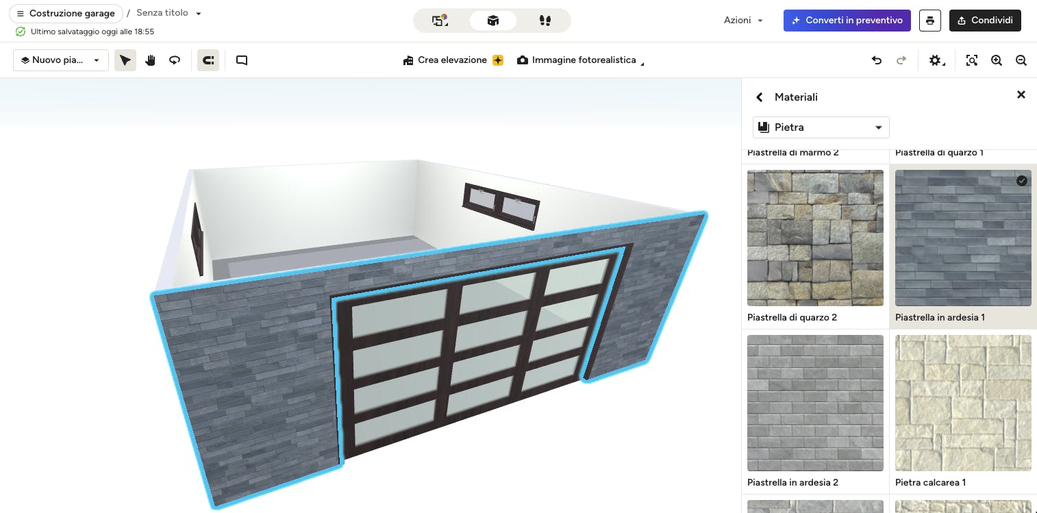Viewport: 1037px width, 513px height.
Task: Click the "Piastrella in ardesia 1" label
Action: point(940,318)
